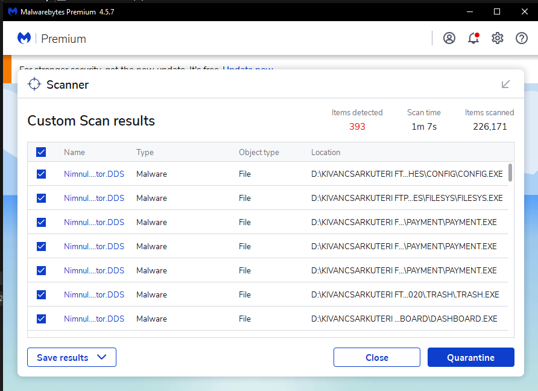The height and width of the screenshot is (391, 538).
Task: Click the scan time value 1m 7s
Action: (x=424, y=127)
